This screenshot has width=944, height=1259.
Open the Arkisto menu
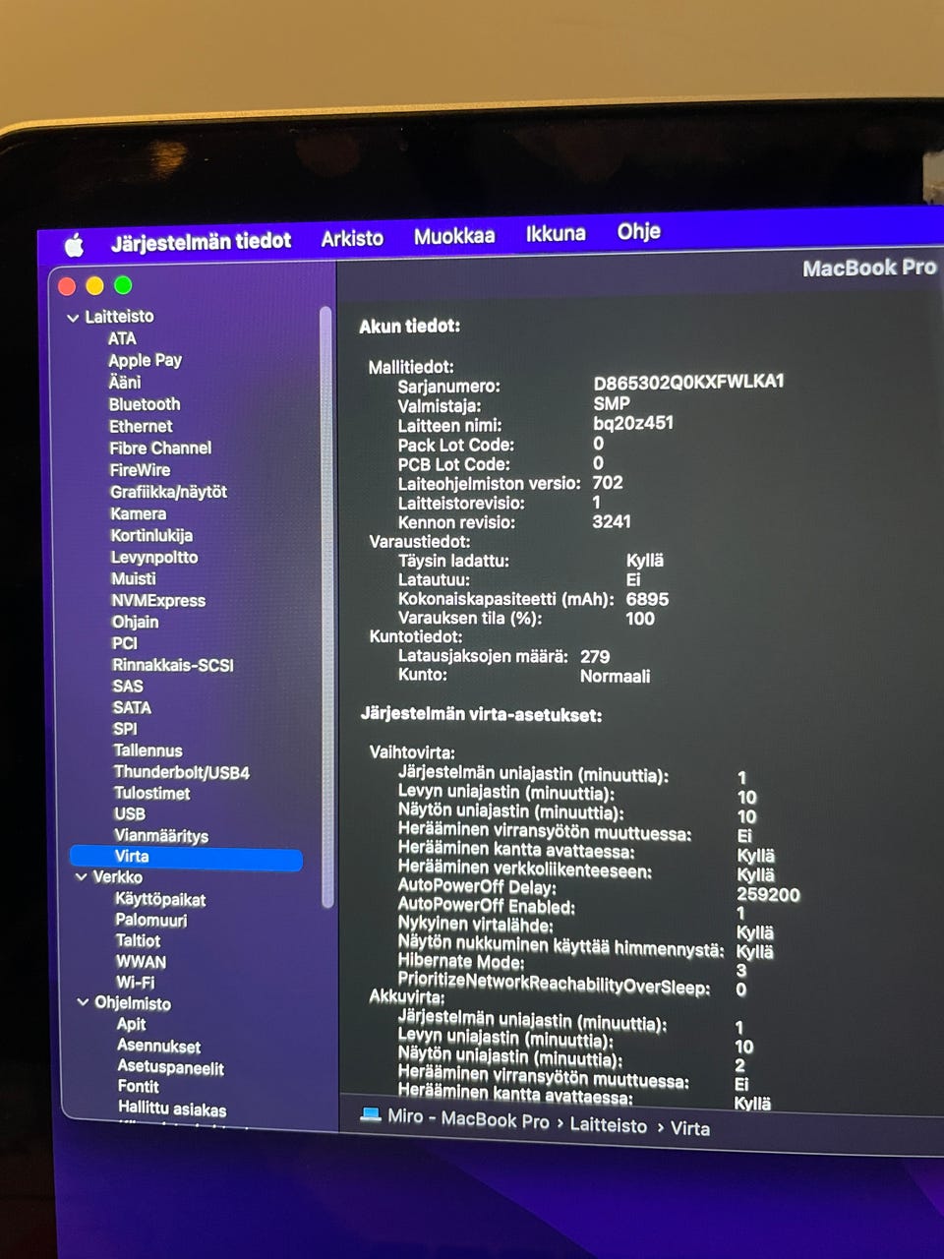click(352, 238)
